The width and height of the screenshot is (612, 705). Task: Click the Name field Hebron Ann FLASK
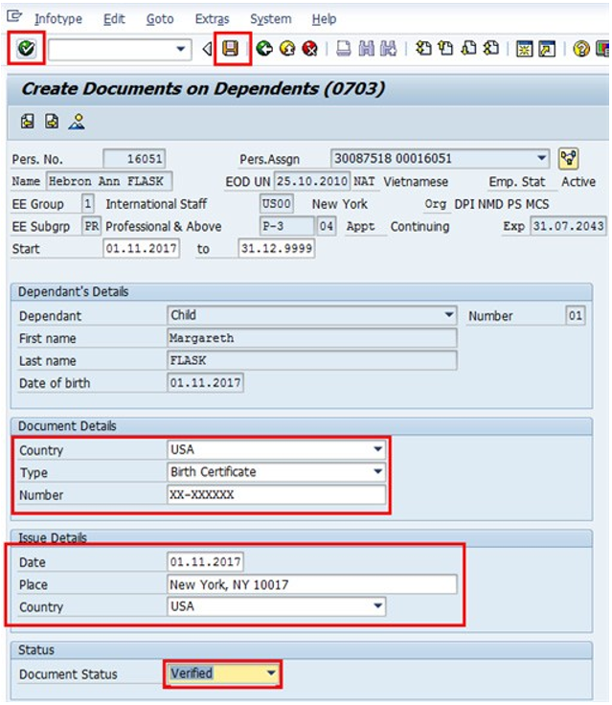tap(109, 181)
